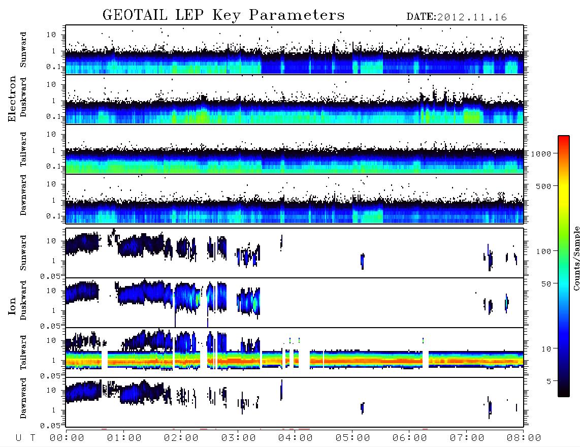
Task: Select the DATE:2012.11.16 label
Action: pos(457,17)
